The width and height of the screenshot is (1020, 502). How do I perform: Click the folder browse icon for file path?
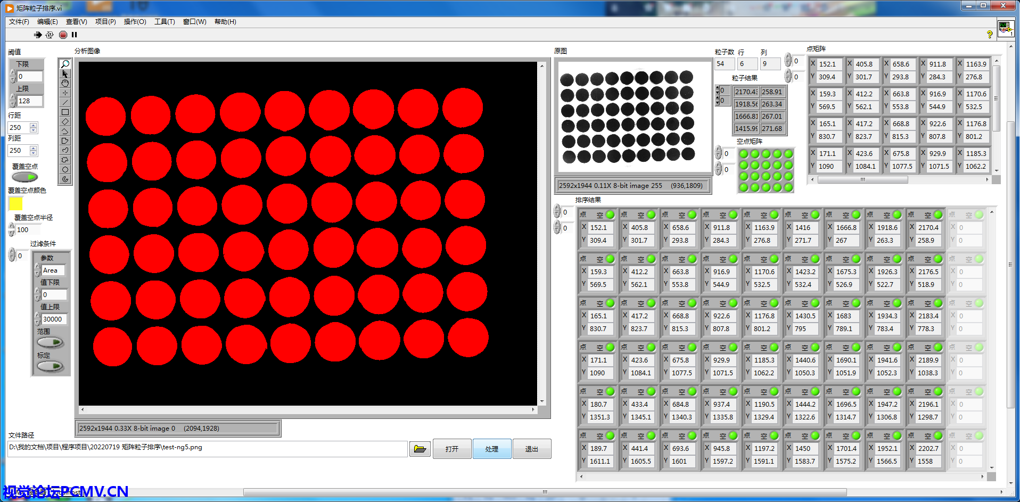[419, 449]
